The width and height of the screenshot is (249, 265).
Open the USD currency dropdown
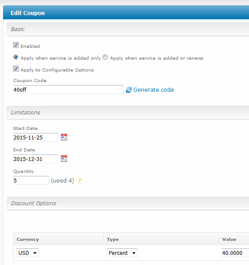point(27,253)
